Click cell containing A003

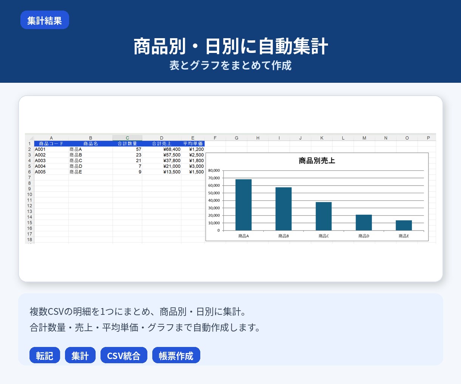click(51, 161)
